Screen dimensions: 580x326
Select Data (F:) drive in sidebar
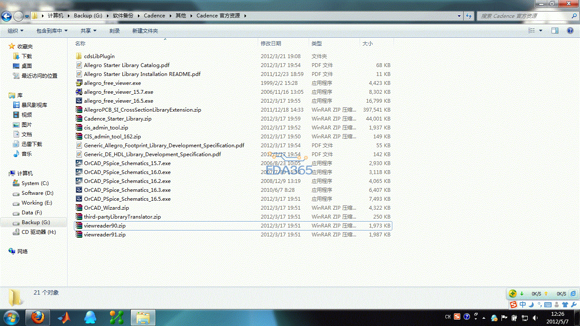pyautogui.click(x=32, y=212)
